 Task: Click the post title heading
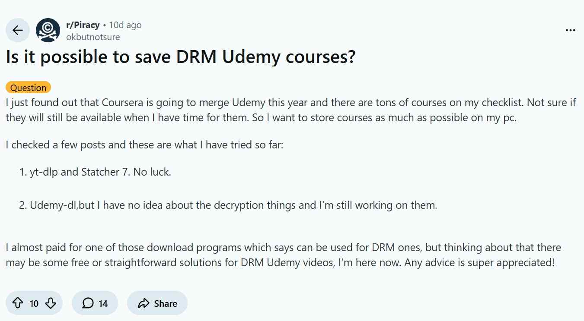pyautogui.click(x=180, y=57)
